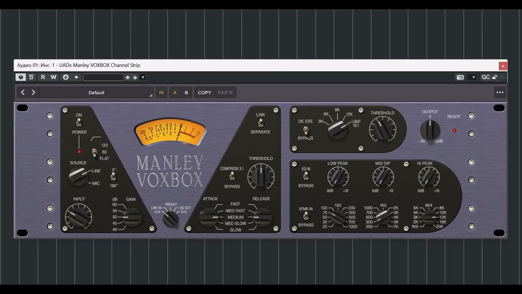Flip the EQ IN / BYPASS switch
522x294 pixels.
click(306, 177)
